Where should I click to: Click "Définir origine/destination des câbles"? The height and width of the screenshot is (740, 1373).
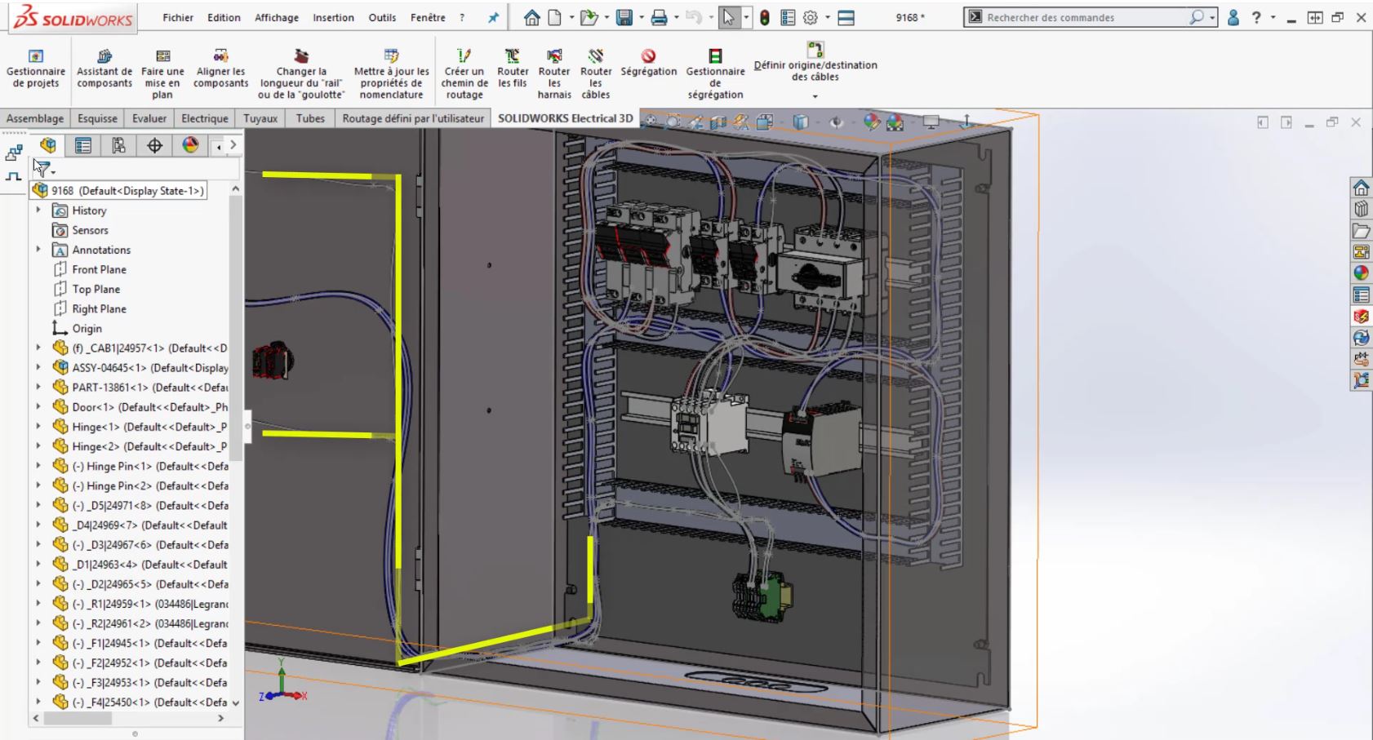click(814, 65)
